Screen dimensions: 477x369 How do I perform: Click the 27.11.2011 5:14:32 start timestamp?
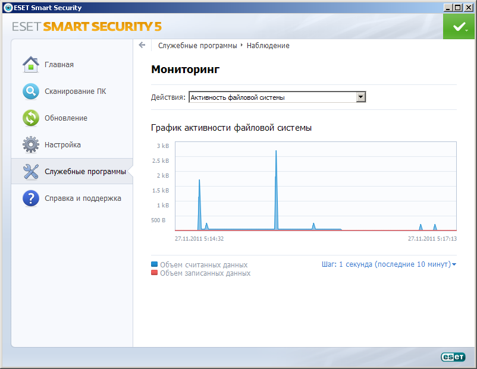tap(199, 239)
